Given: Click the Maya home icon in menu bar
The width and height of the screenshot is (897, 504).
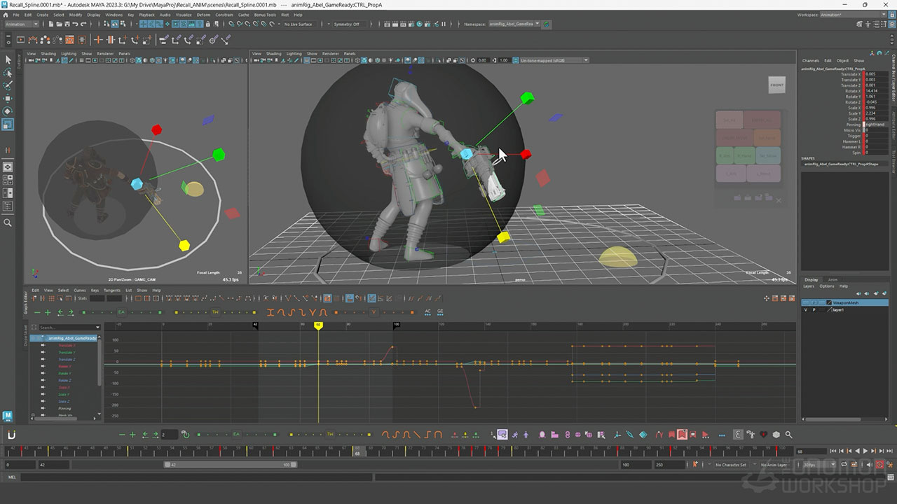Looking at the screenshot, I should (x=6, y=14).
